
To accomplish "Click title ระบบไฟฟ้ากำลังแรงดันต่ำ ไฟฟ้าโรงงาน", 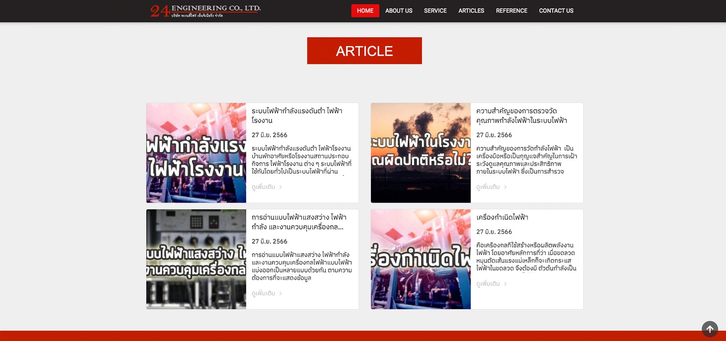I will [296, 115].
